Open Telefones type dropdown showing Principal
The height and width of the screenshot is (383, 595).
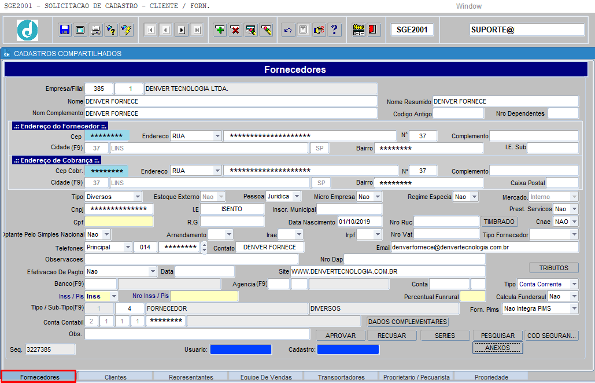pos(128,247)
